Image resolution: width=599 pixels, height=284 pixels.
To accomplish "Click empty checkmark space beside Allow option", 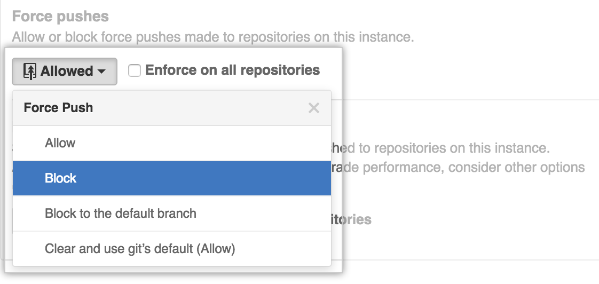I will (30, 144).
